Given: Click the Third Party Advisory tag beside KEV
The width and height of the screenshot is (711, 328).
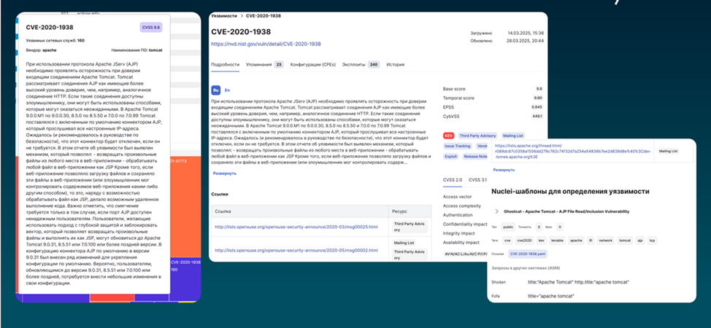Looking at the screenshot, I should [x=477, y=136].
